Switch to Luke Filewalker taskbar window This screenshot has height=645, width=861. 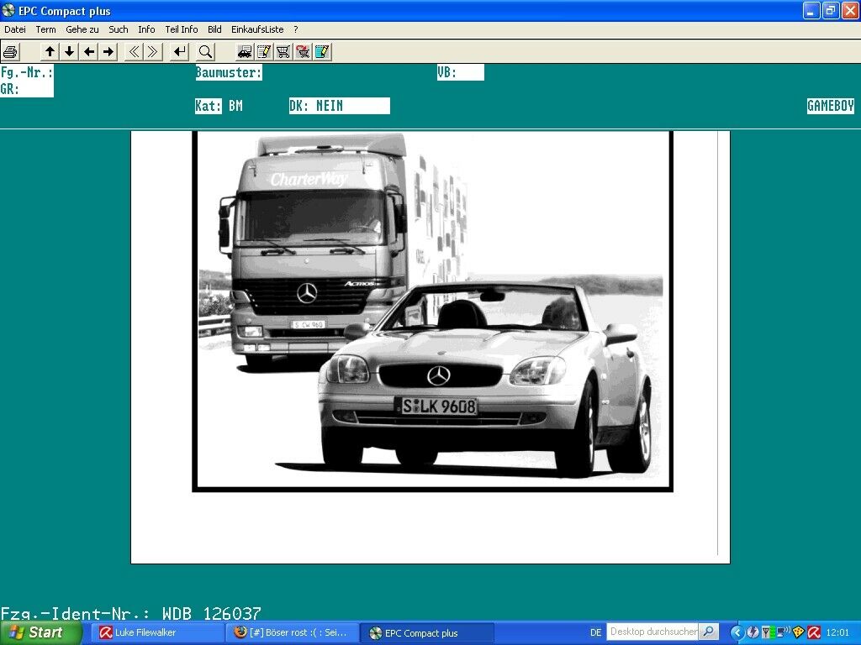(156, 632)
